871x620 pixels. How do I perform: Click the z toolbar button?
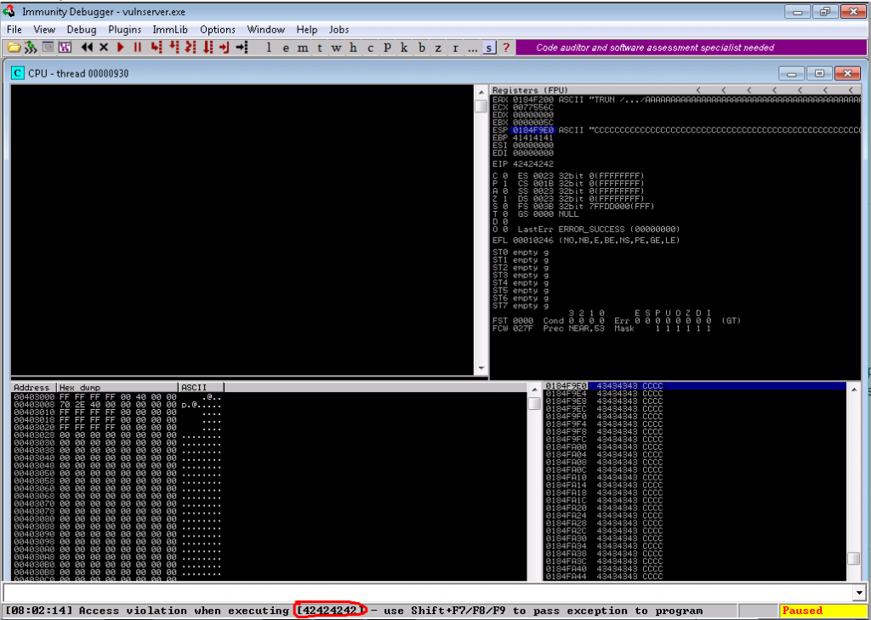click(x=438, y=48)
